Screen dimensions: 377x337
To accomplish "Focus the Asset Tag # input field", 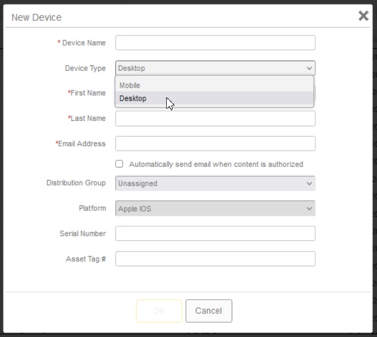I will point(215,259).
